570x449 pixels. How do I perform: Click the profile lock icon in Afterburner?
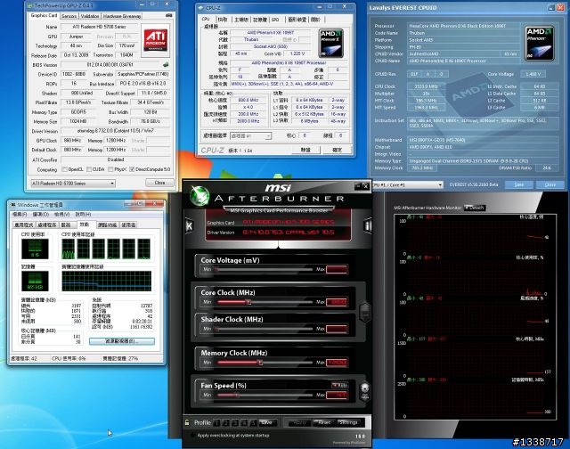coord(187,422)
